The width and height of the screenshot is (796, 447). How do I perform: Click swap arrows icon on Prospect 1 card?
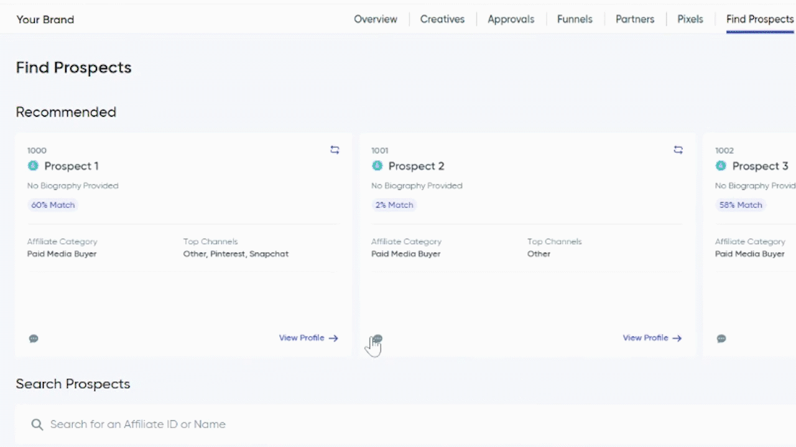coord(335,150)
